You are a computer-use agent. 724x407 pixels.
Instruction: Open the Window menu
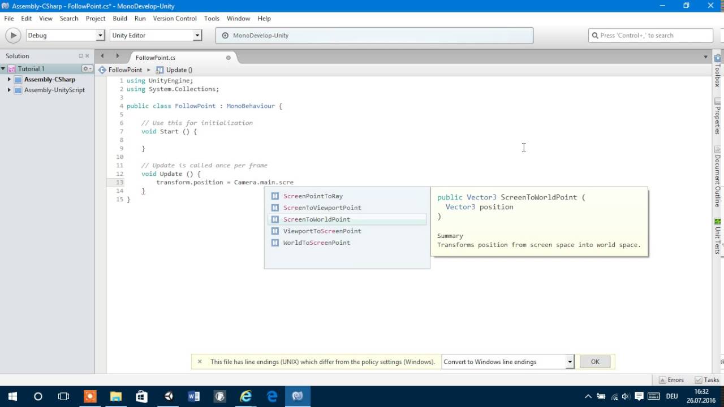238,18
